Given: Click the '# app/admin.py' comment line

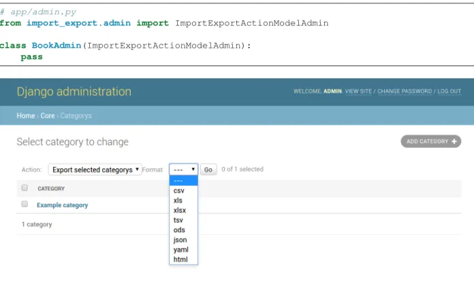Looking at the screenshot, I should [x=38, y=12].
